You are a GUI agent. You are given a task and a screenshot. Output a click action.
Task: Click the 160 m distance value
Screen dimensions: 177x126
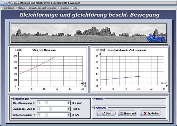tap(76, 109)
